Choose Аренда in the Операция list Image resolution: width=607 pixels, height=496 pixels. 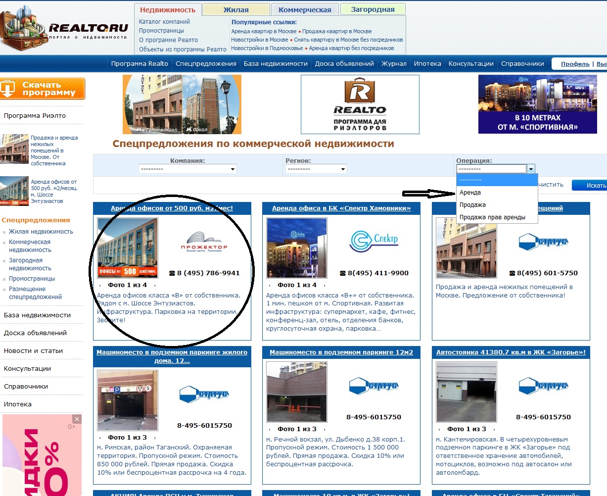(x=497, y=193)
